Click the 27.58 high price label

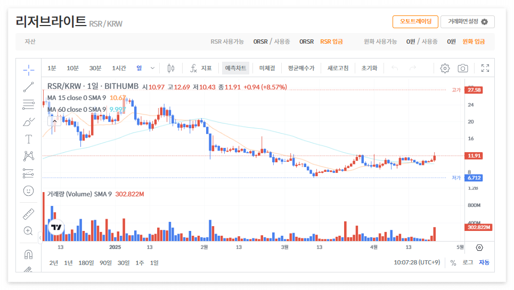pyautogui.click(x=474, y=90)
